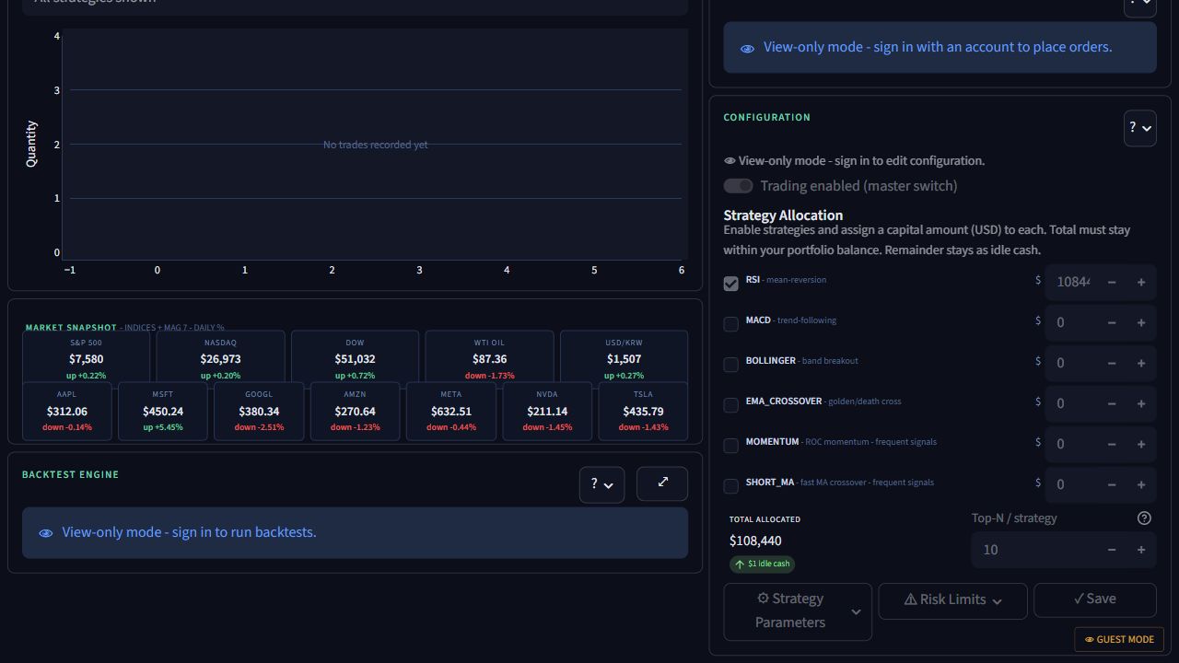The image size is (1179, 663).
Task: Enable the MOMENTUM strategy checkbox
Action: click(x=731, y=446)
